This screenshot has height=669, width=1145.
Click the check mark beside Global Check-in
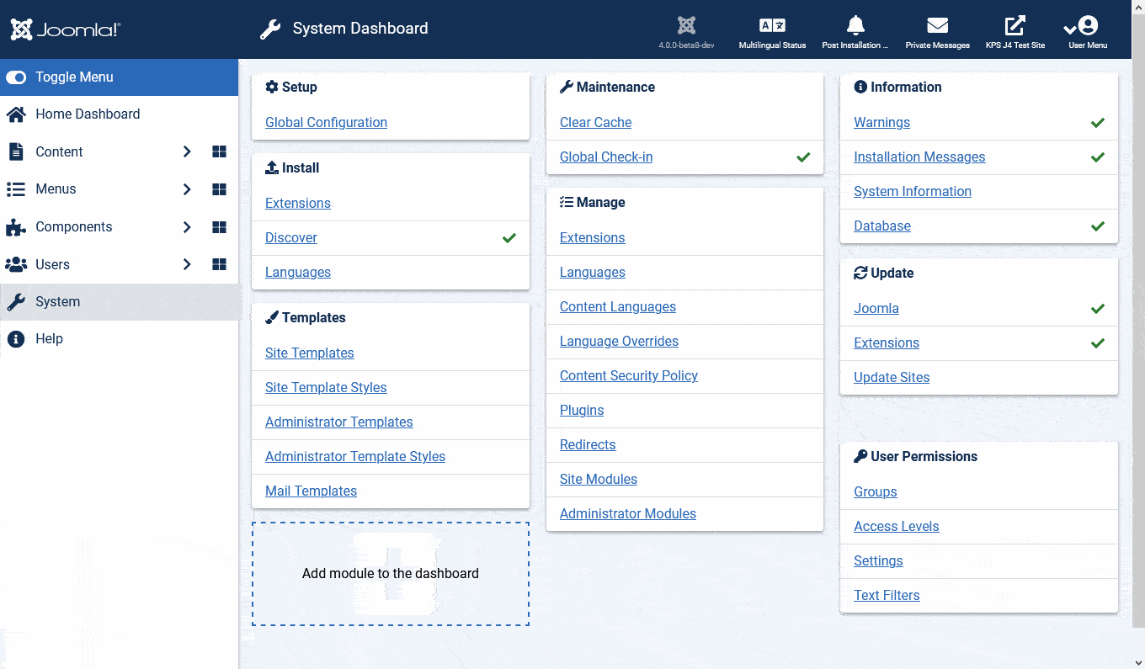(802, 157)
